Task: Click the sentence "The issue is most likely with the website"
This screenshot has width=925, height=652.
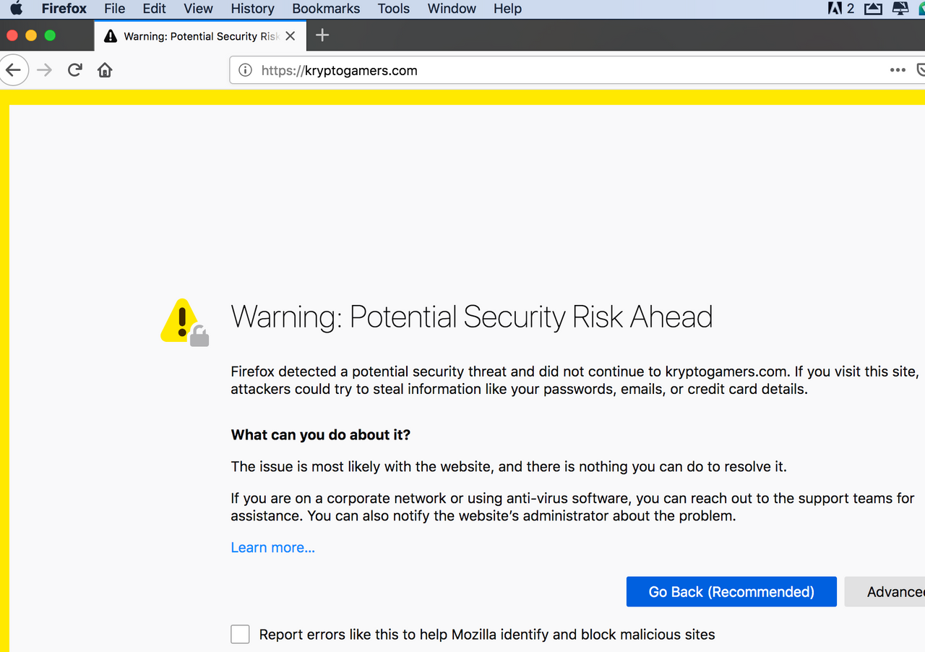Action: [x=361, y=467]
